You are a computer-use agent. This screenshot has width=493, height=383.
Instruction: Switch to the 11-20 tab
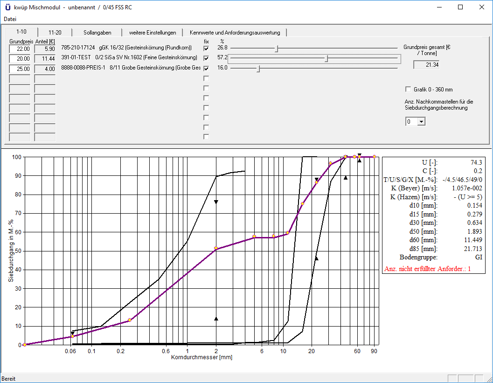point(55,33)
